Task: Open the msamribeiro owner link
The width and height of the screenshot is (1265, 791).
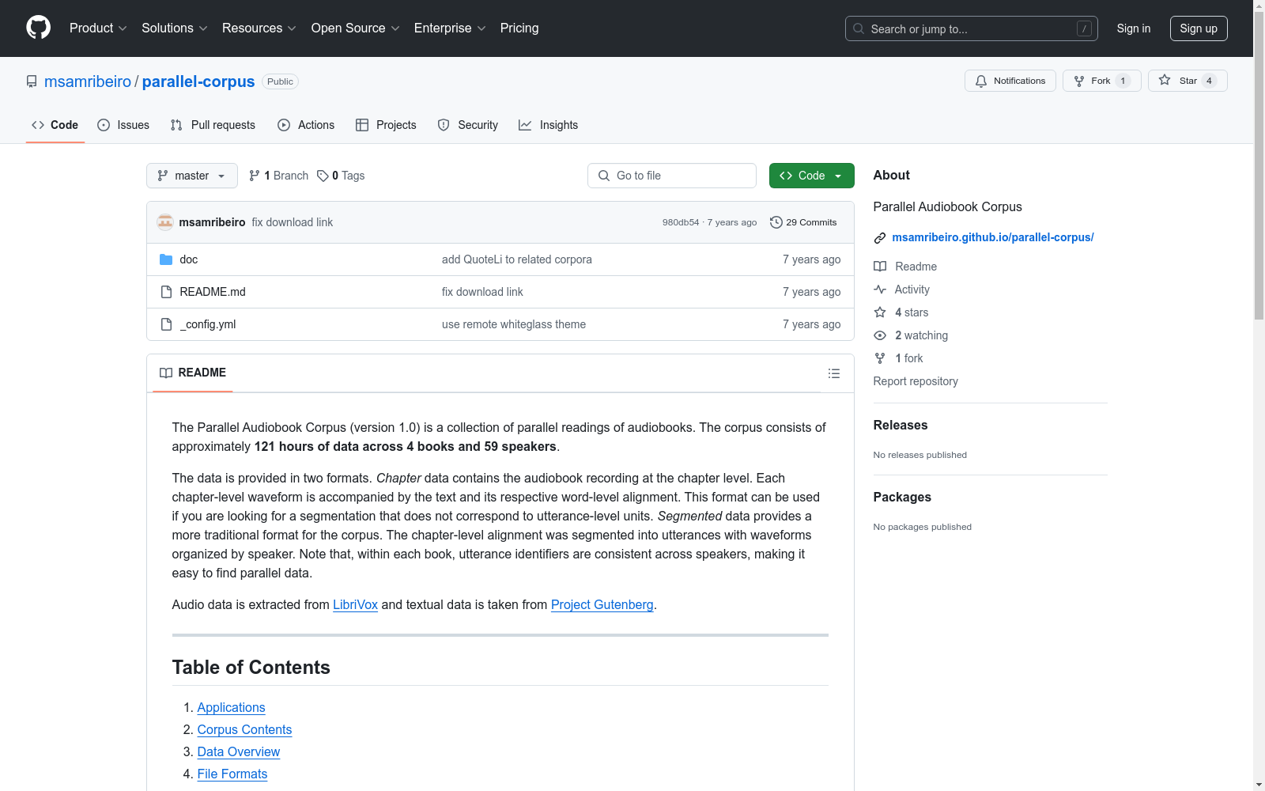Action: [x=88, y=81]
